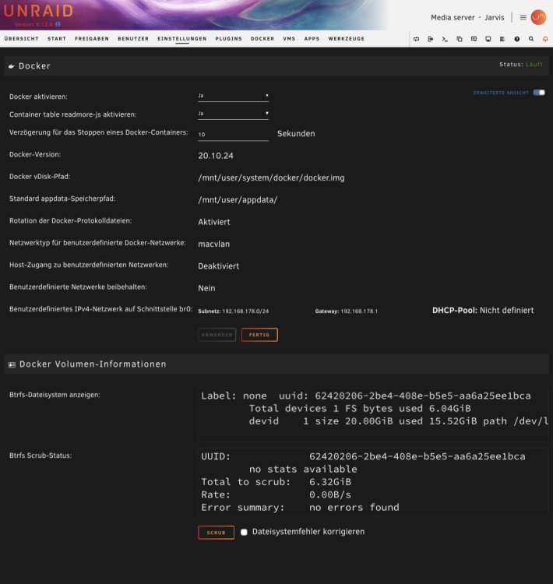Click the /mnt/user/appdata/ path text
Viewport: 553px width, 584px height.
(x=238, y=200)
